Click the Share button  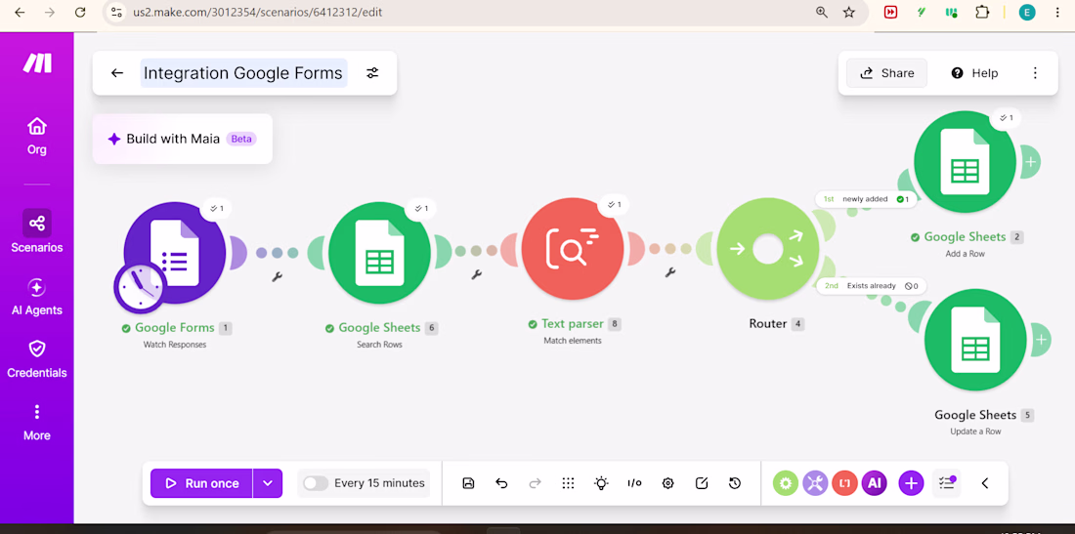pos(886,73)
